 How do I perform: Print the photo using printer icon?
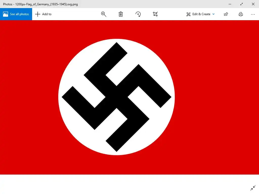coord(241,14)
